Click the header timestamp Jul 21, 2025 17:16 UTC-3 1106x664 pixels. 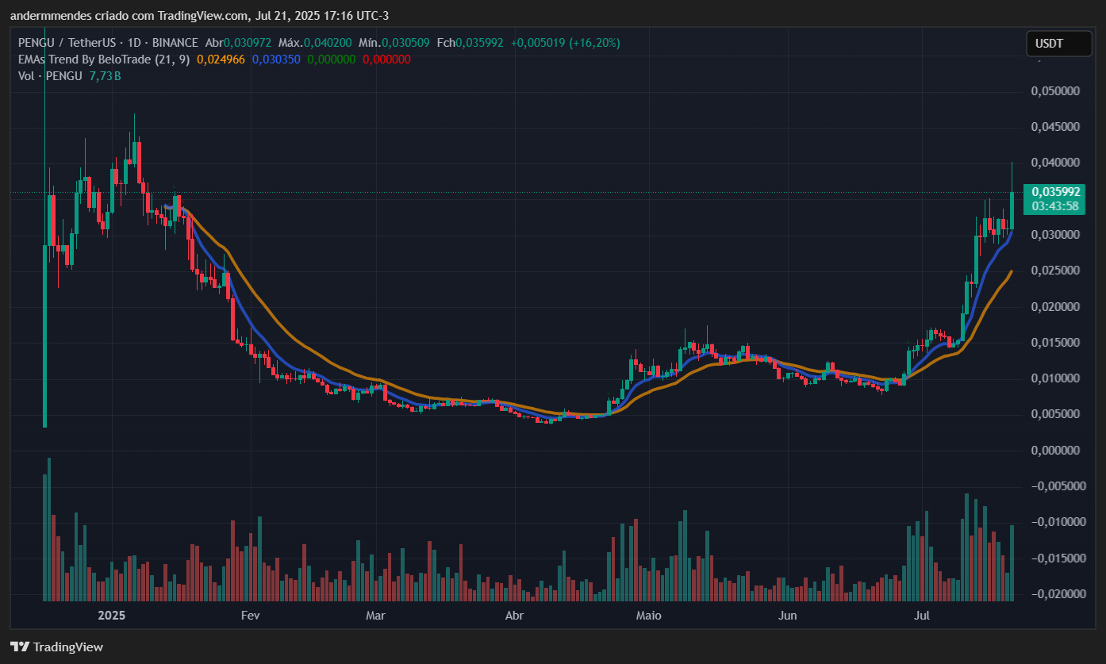click(323, 16)
